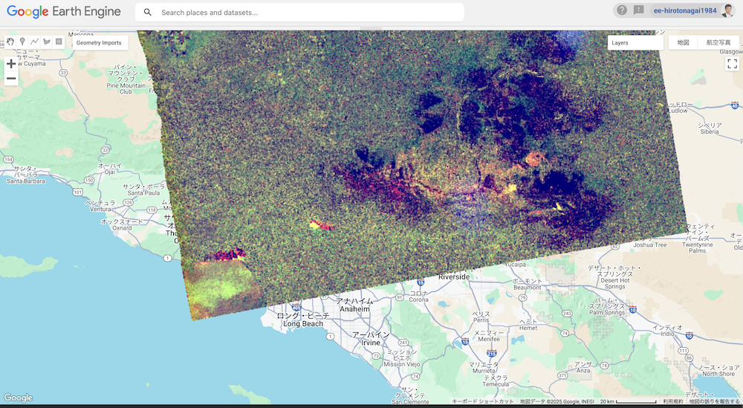The image size is (743, 408).
Task: Switch to 航空写真 satellite view
Action: [x=718, y=43]
